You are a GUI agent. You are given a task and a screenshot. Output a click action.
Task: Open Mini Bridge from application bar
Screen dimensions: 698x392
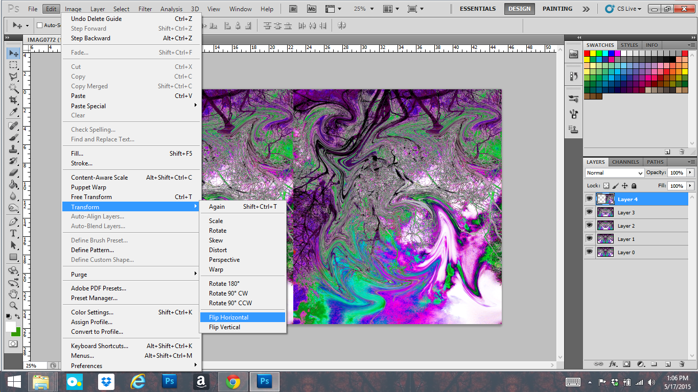[x=311, y=9]
